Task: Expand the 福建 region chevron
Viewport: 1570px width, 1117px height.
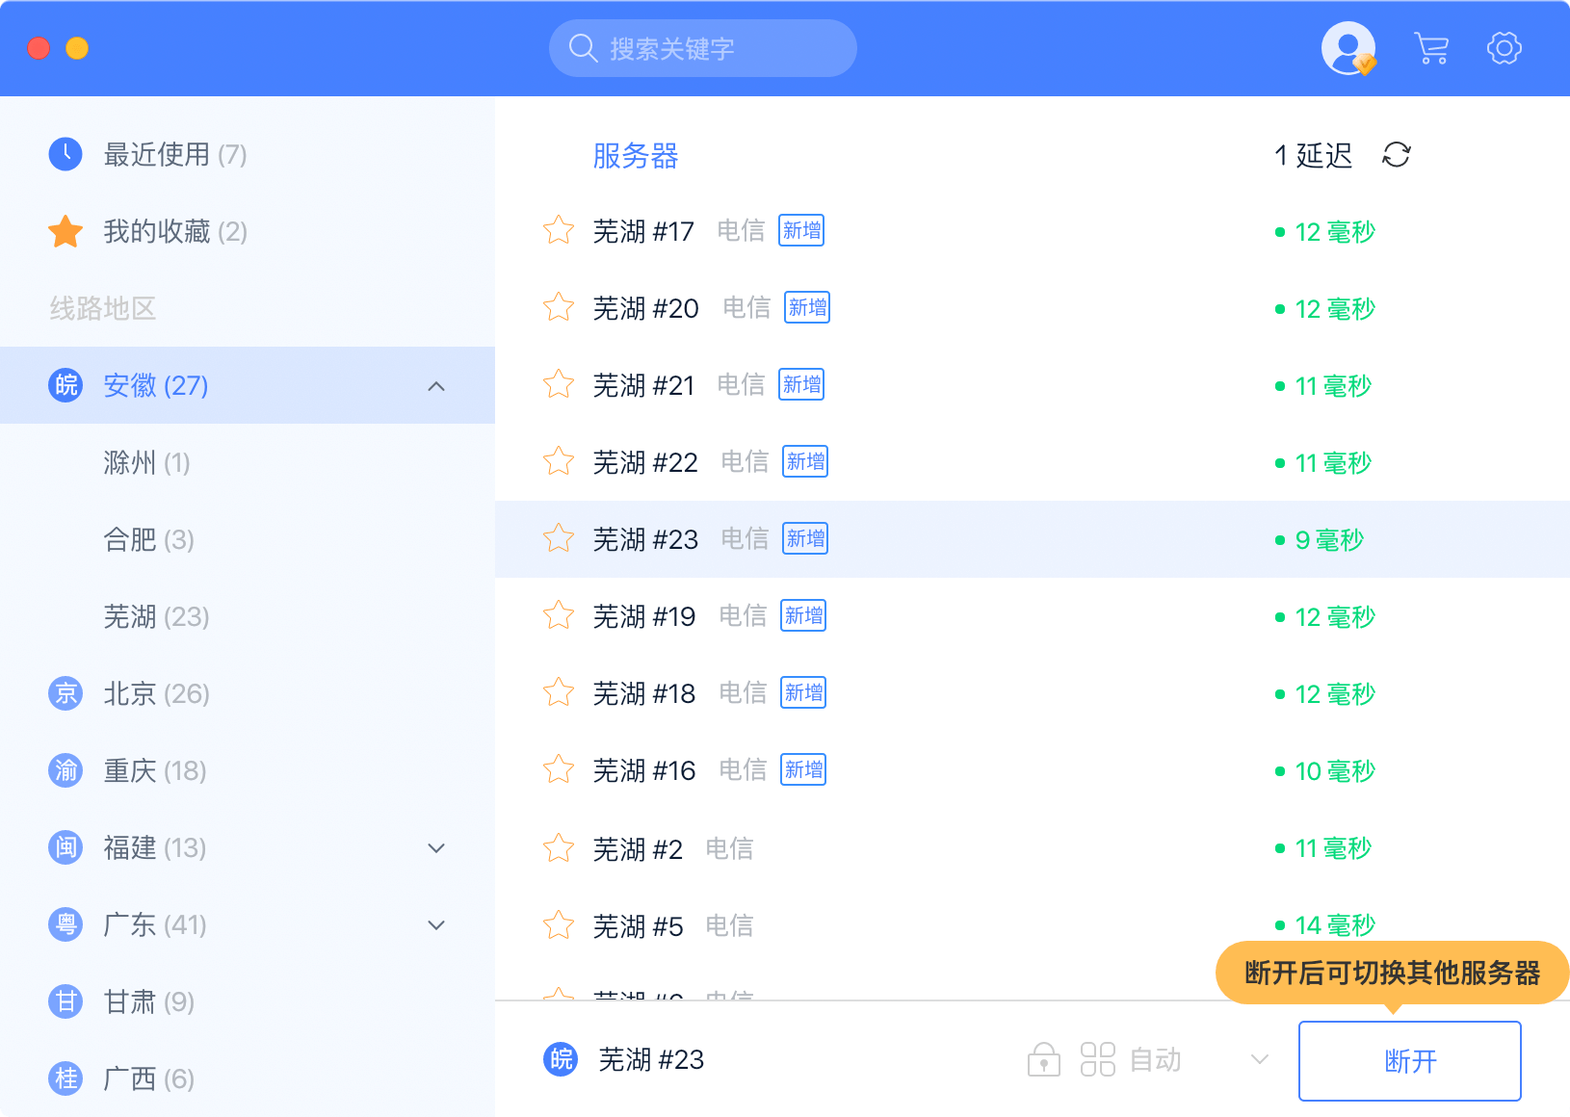Action: [436, 848]
